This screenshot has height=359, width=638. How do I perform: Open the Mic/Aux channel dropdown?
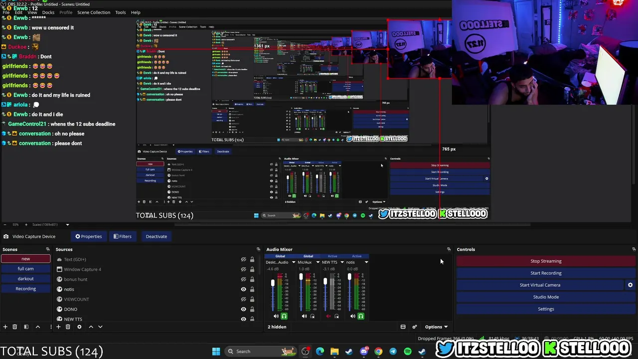click(x=318, y=262)
